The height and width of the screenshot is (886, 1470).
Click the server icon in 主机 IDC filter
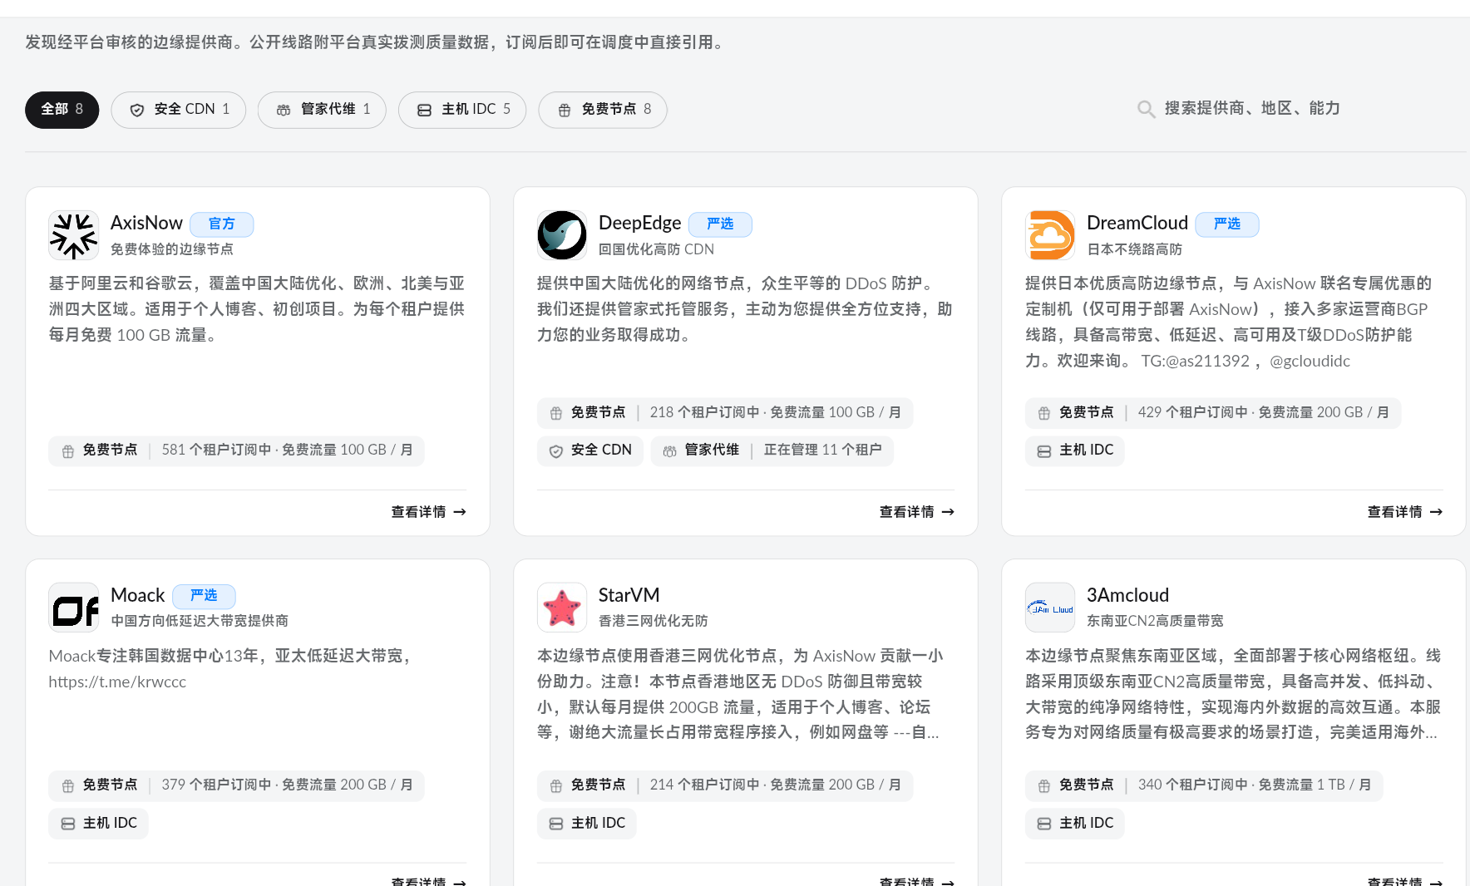coord(424,110)
